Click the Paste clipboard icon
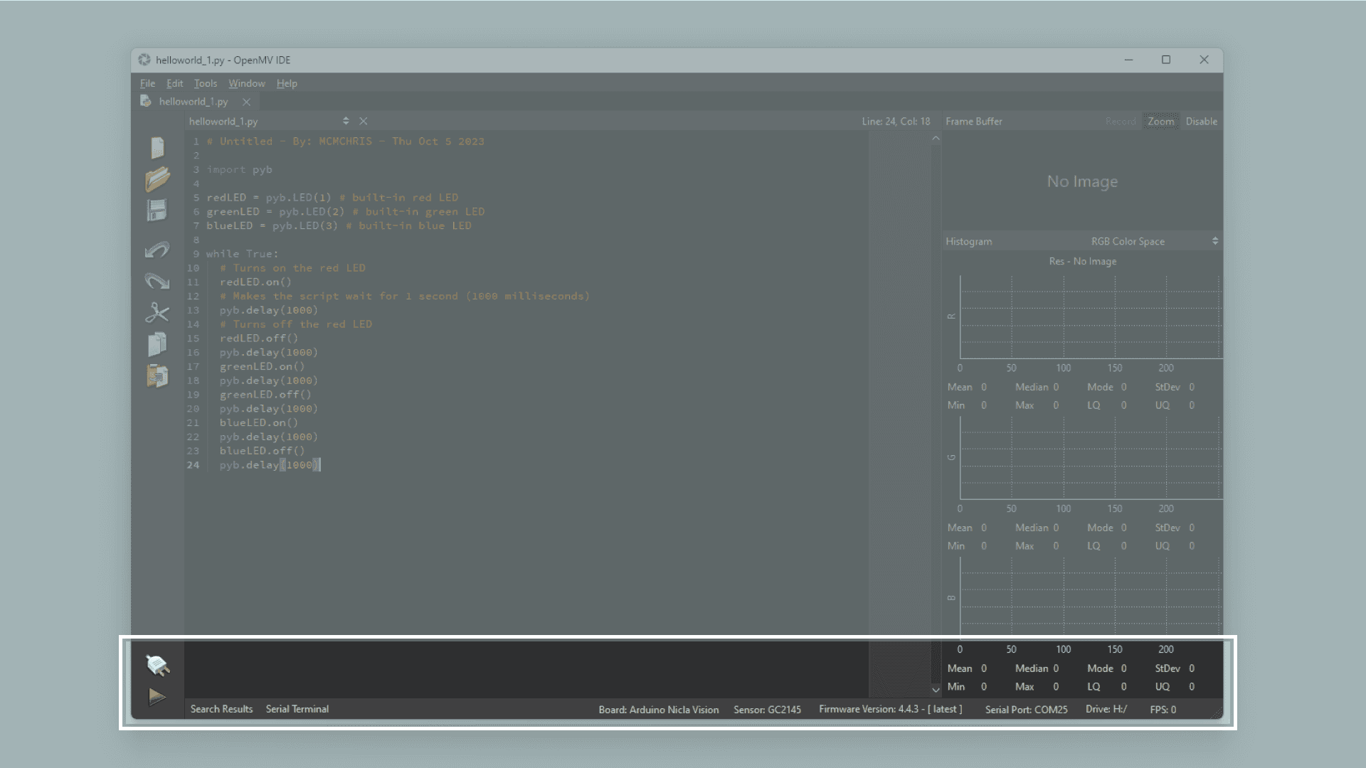Viewport: 1366px width, 768px height. (157, 376)
